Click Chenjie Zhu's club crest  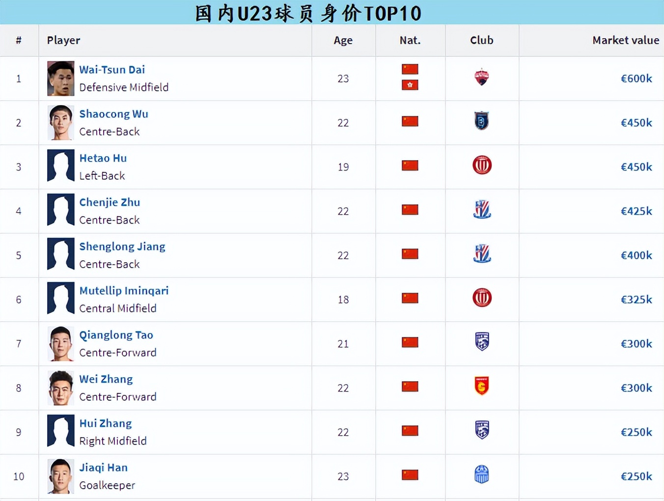coord(482,210)
